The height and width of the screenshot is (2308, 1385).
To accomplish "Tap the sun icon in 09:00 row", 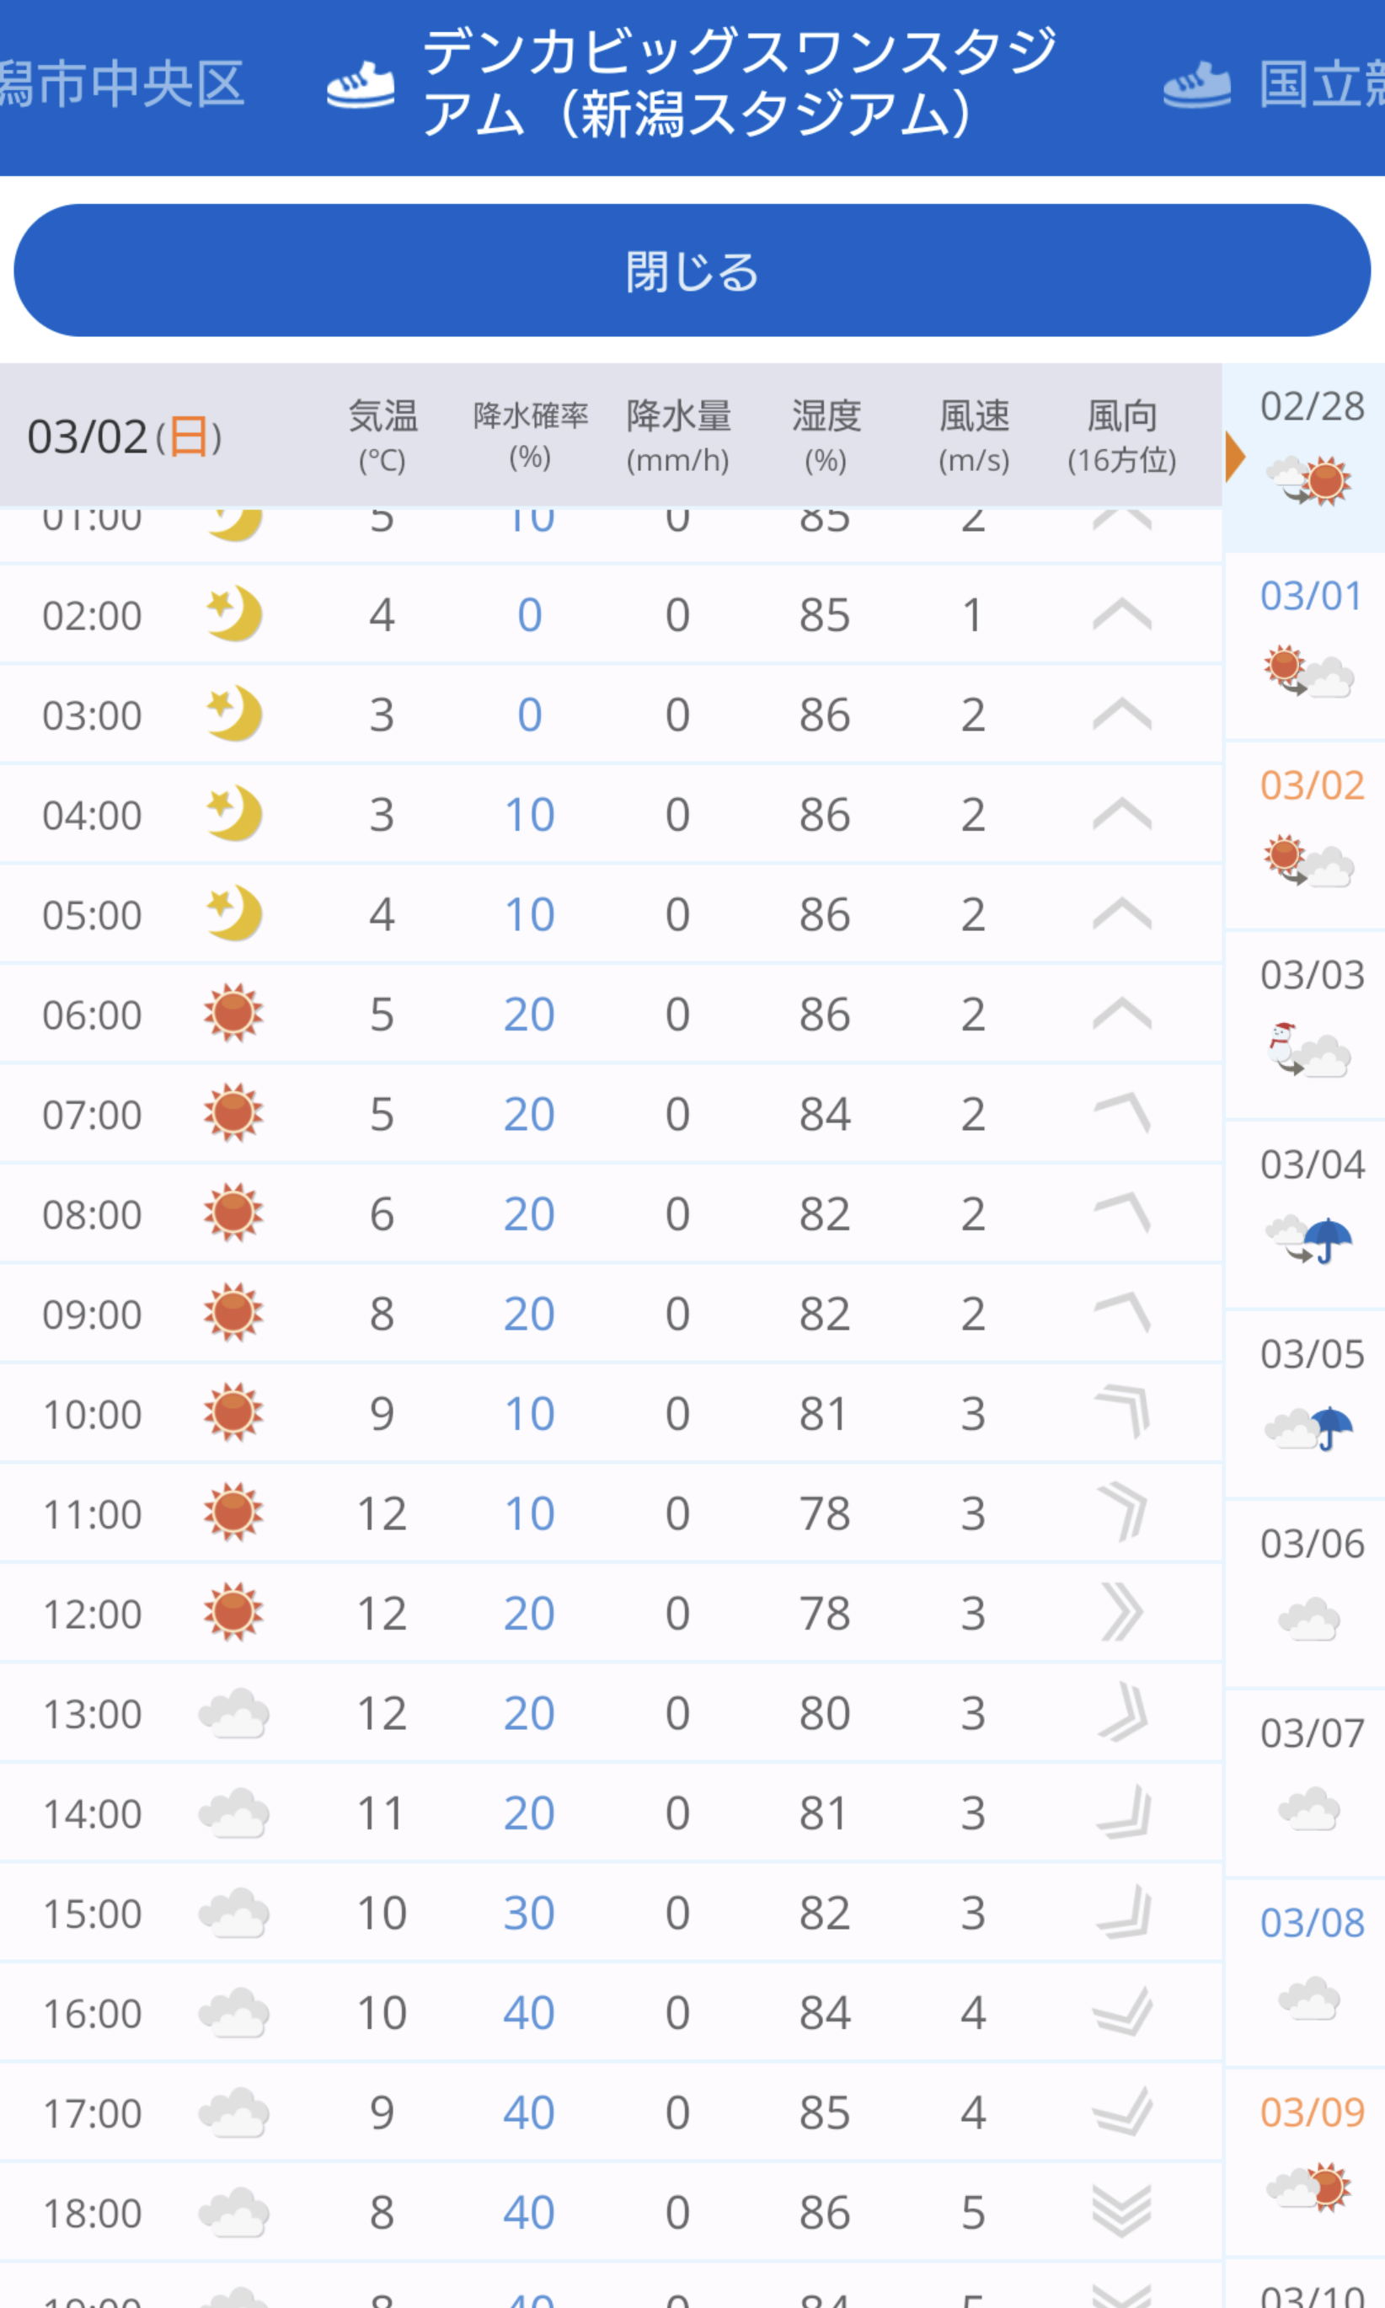I will tap(233, 1312).
